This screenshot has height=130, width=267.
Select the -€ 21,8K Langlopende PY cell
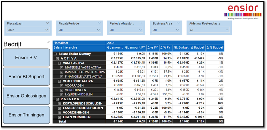tap(135, 108)
